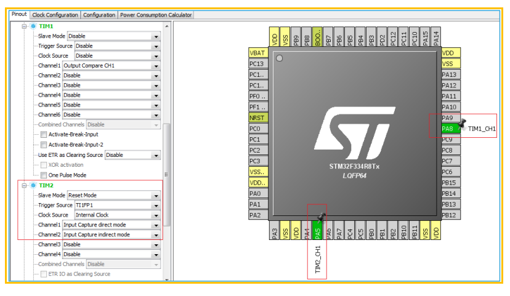510x296 pixels.
Task: Click the PC7 pin on chip
Action: point(451,161)
